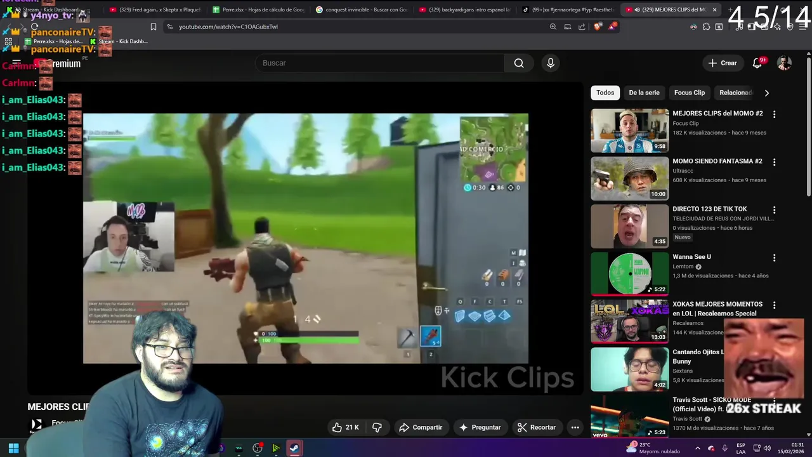Click the Preguntar button
812x457 pixels.
(x=480, y=427)
